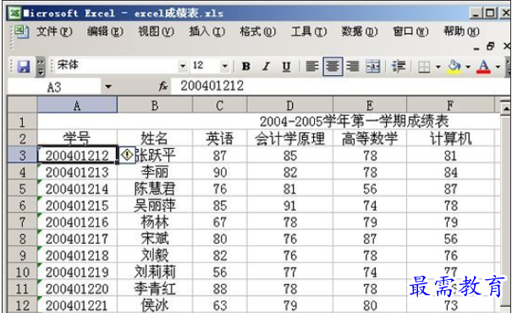
Task: Align text left in cell
Action: point(312,67)
